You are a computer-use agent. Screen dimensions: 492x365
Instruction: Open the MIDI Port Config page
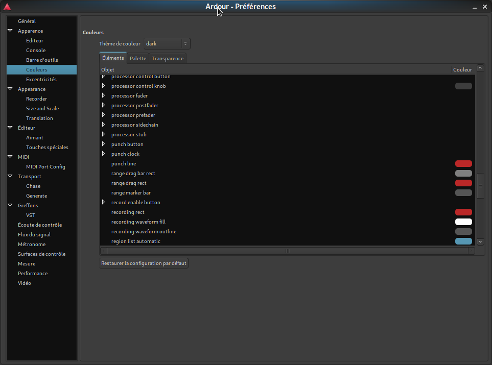click(45, 167)
